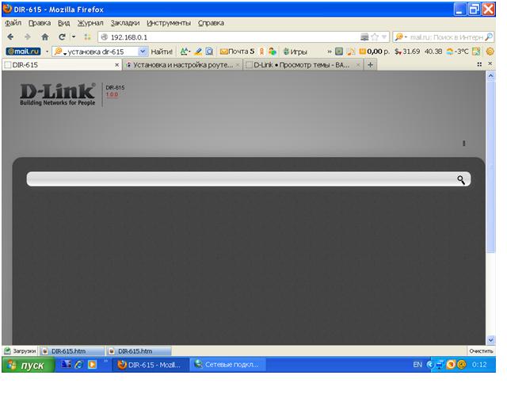Open the Вид menu
Viewport: 507px width, 406px height.
click(63, 23)
